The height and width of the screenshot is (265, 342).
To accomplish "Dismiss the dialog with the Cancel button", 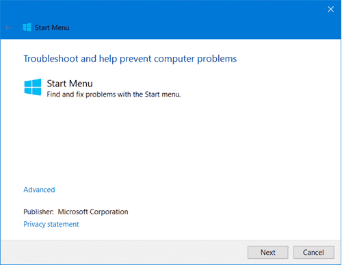I will (x=314, y=253).
